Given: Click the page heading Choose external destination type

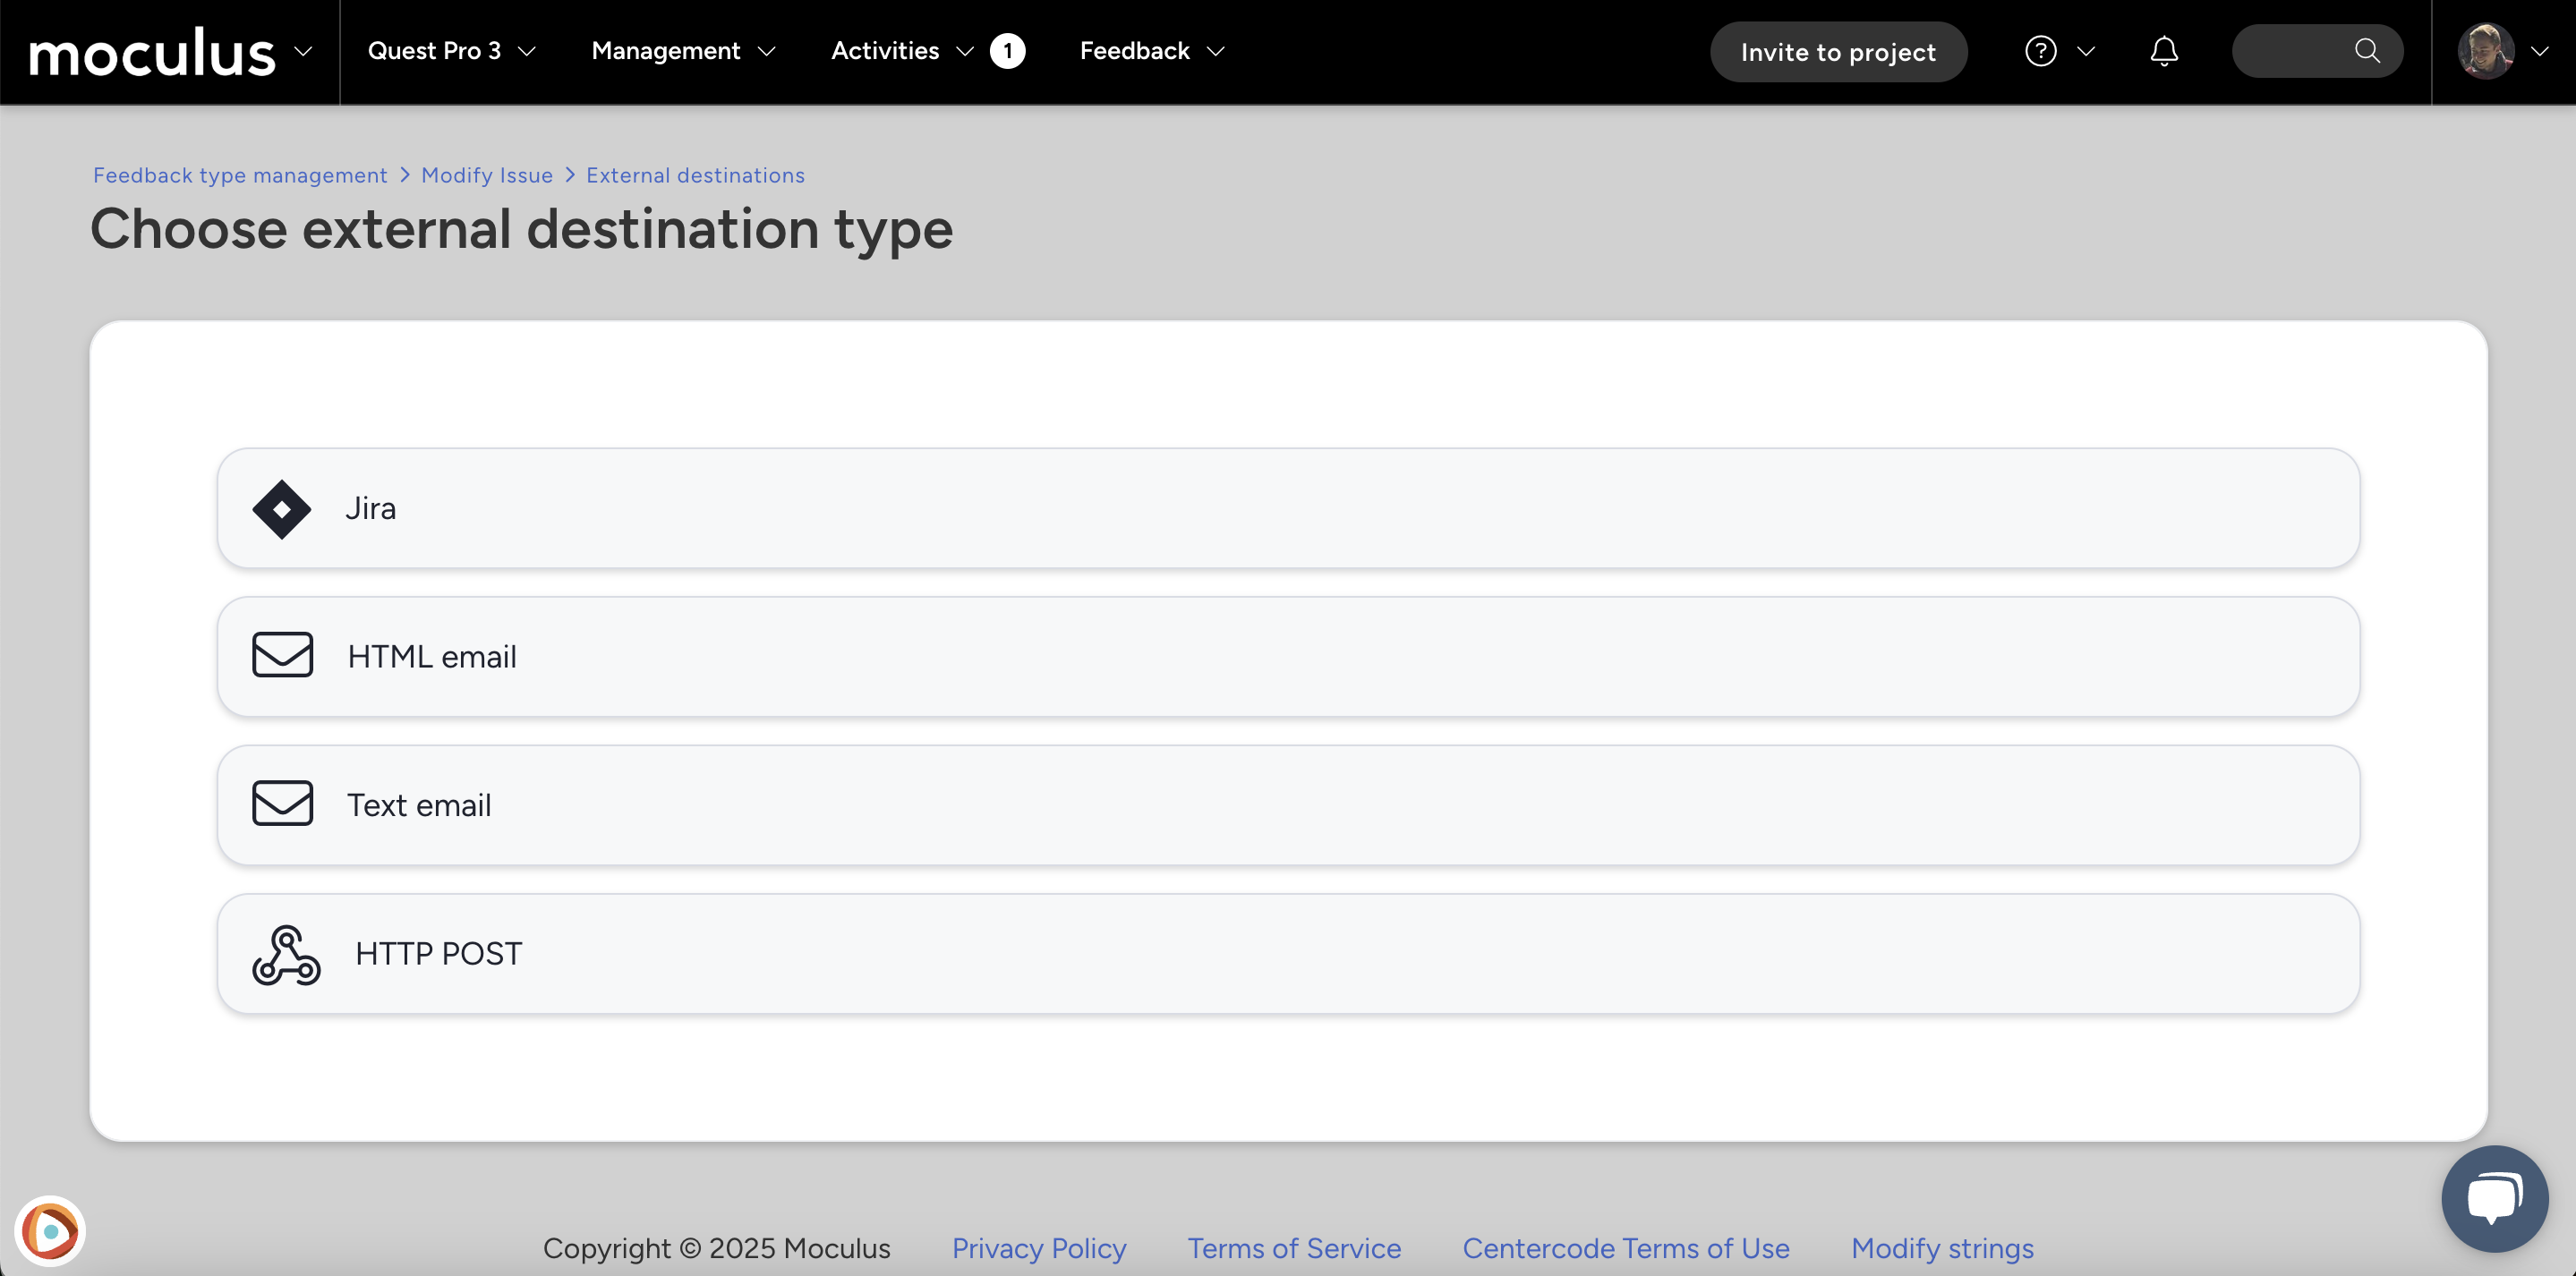Looking at the screenshot, I should (521, 229).
